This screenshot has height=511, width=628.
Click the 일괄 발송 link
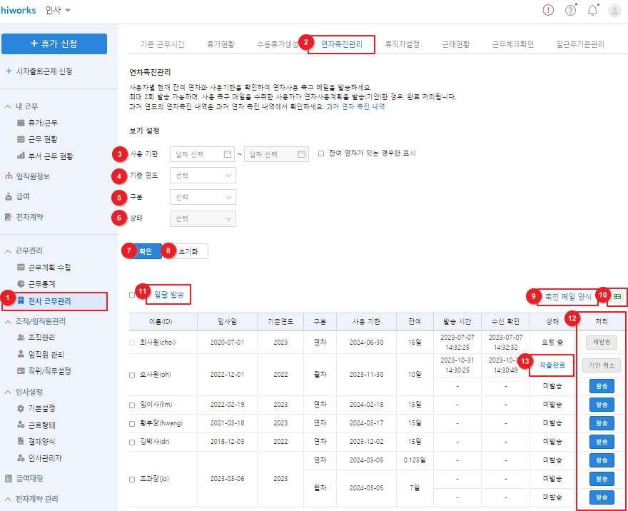coord(169,295)
